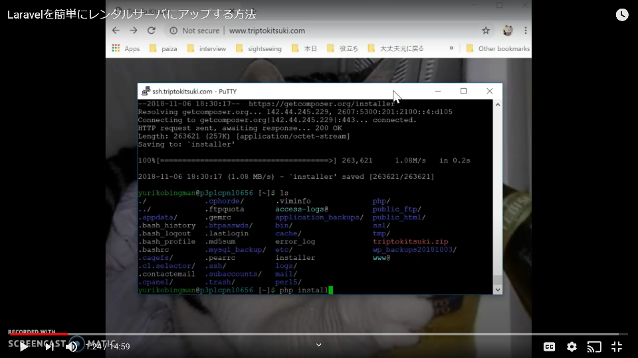Reload the browser page

pos(152,30)
